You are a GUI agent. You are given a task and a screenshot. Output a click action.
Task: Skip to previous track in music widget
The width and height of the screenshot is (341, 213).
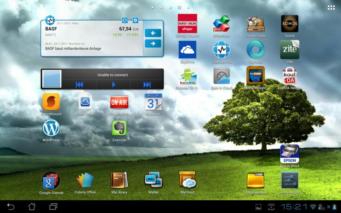79,84
